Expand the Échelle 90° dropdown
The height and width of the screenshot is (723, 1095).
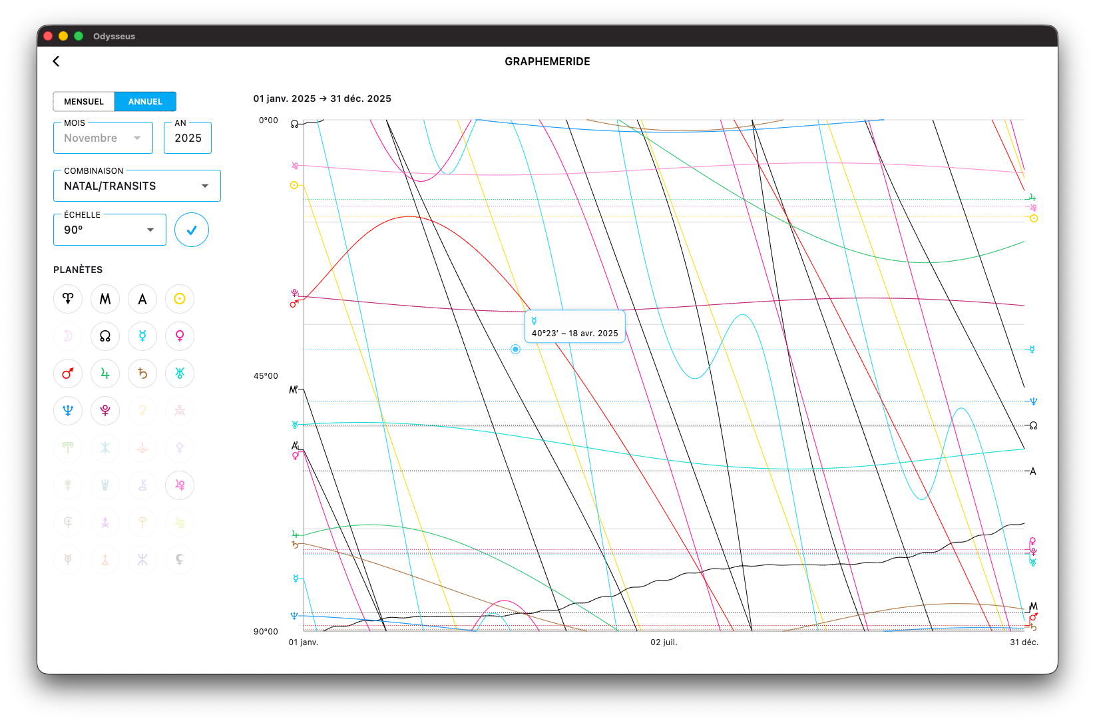click(x=110, y=230)
